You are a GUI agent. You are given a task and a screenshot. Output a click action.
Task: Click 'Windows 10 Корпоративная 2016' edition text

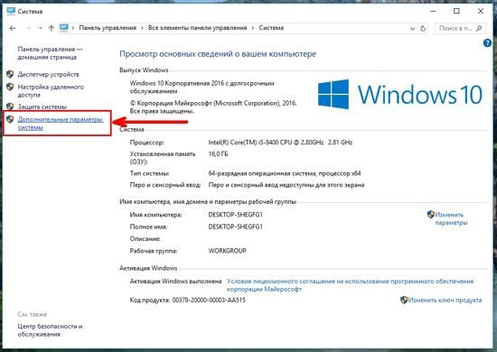(x=202, y=87)
